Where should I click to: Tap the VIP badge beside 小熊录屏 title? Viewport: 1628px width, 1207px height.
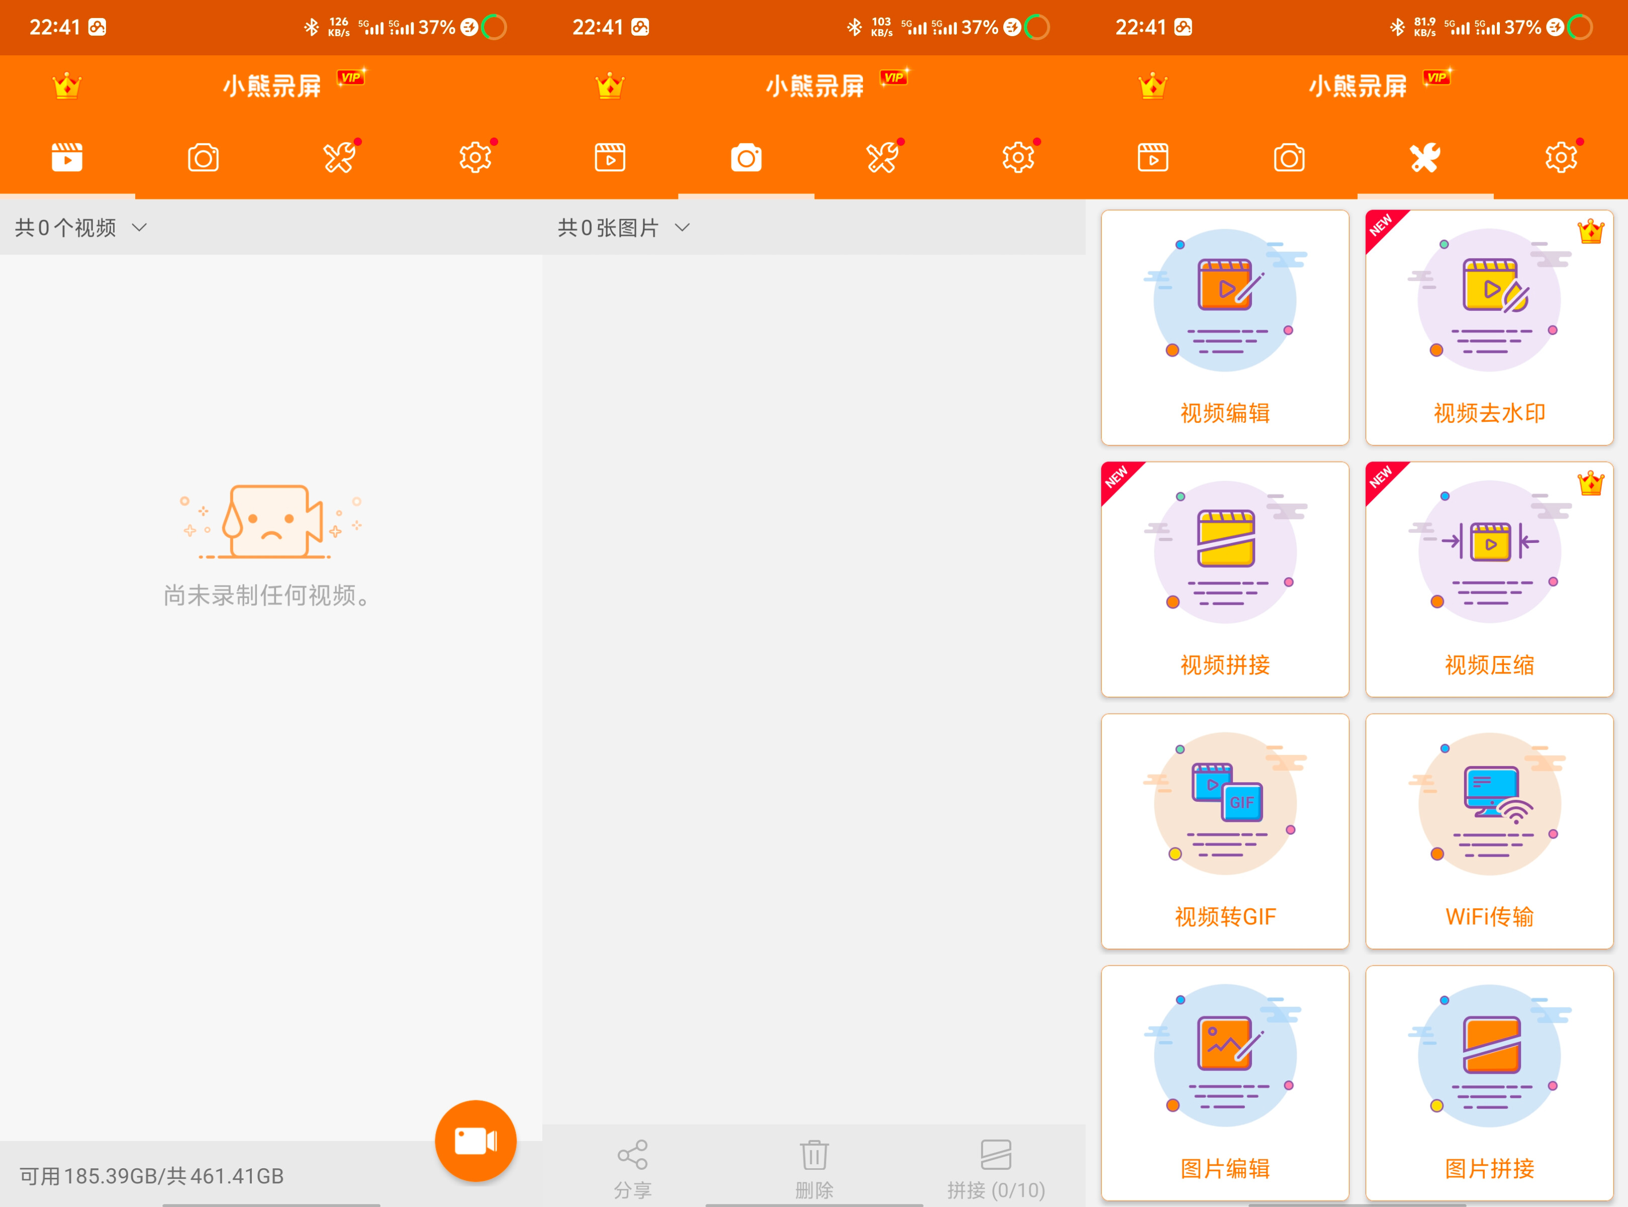351,77
